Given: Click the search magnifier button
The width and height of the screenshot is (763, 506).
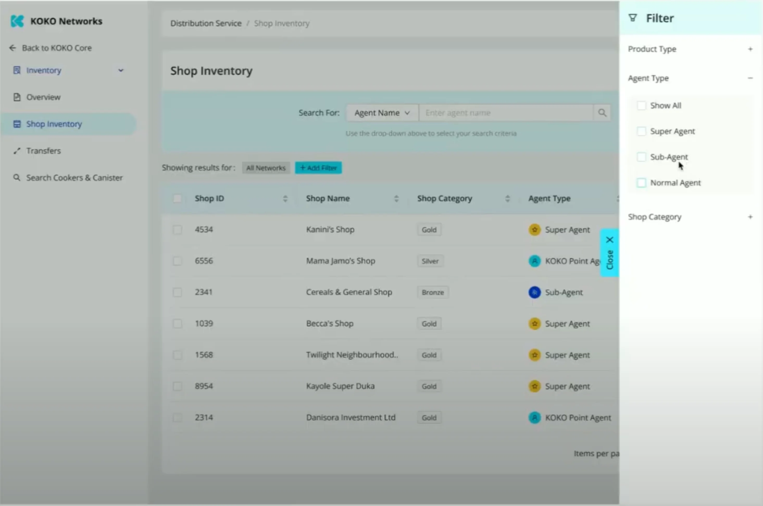Looking at the screenshot, I should coord(602,113).
